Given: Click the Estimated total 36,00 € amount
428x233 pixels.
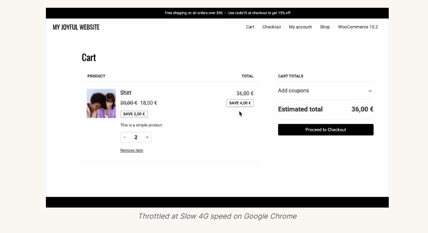Looking at the screenshot, I should (362, 110).
